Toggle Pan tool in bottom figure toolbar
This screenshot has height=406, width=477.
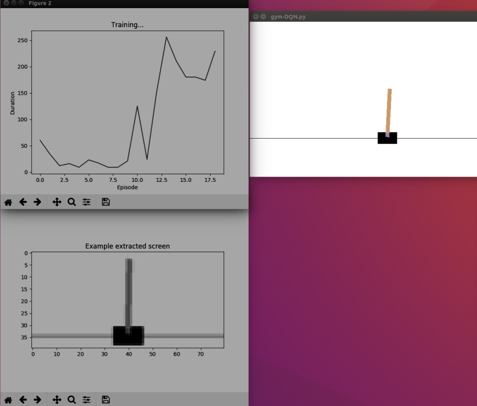(57, 400)
